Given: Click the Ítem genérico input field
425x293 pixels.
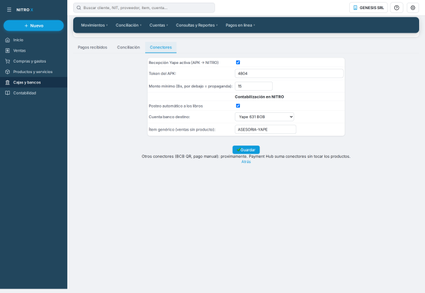Looking at the screenshot, I should tap(265, 130).
